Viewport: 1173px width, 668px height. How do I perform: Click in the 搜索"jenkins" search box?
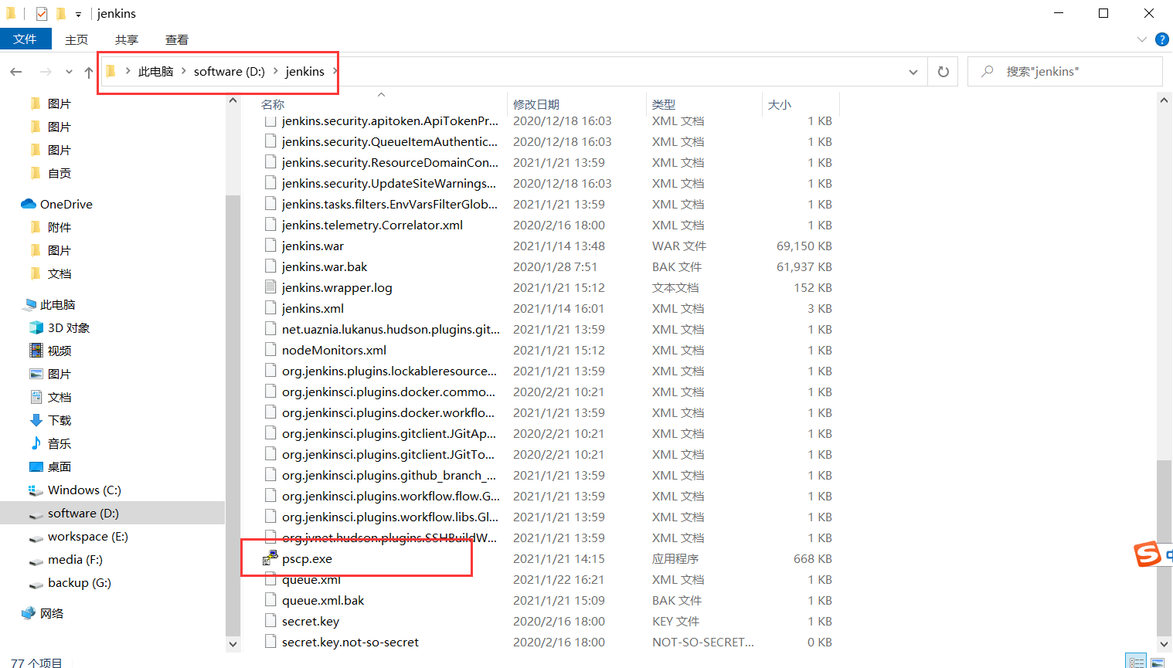click(1065, 72)
